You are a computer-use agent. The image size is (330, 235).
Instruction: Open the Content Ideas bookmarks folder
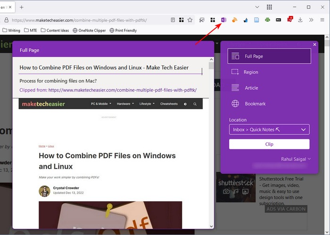click(55, 31)
